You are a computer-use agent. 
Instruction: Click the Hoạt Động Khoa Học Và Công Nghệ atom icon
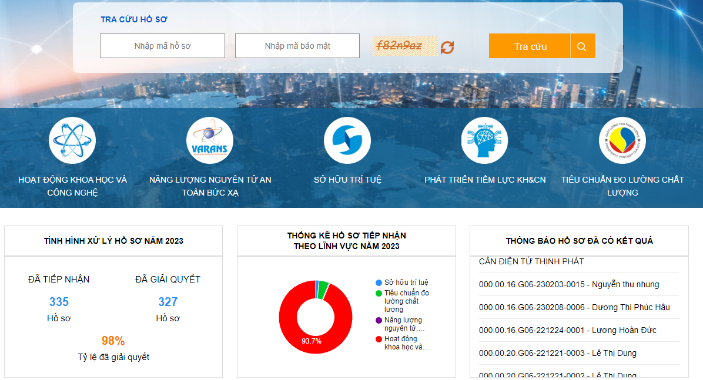click(x=72, y=140)
